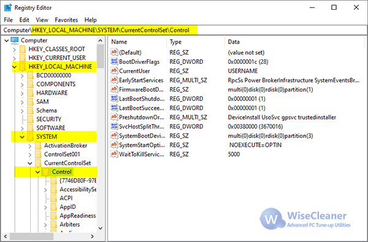Click the Computer icon at tree root
The width and height of the screenshot is (368, 242).
pos(15,41)
